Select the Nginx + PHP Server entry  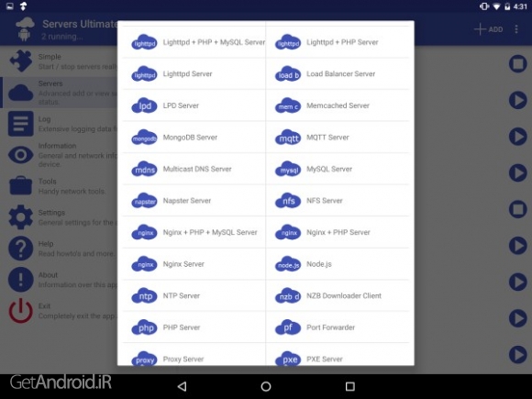point(338,232)
